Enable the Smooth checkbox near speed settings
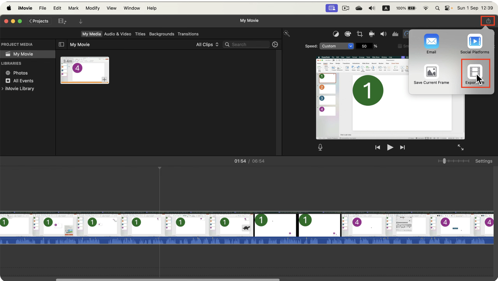Screen dimensions: 498x281 pos(400,46)
